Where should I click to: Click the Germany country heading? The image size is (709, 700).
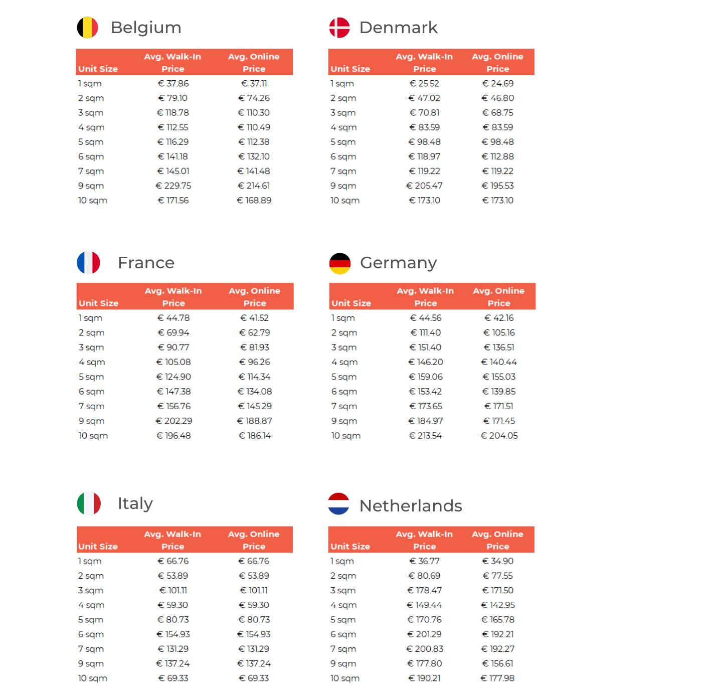tap(398, 263)
